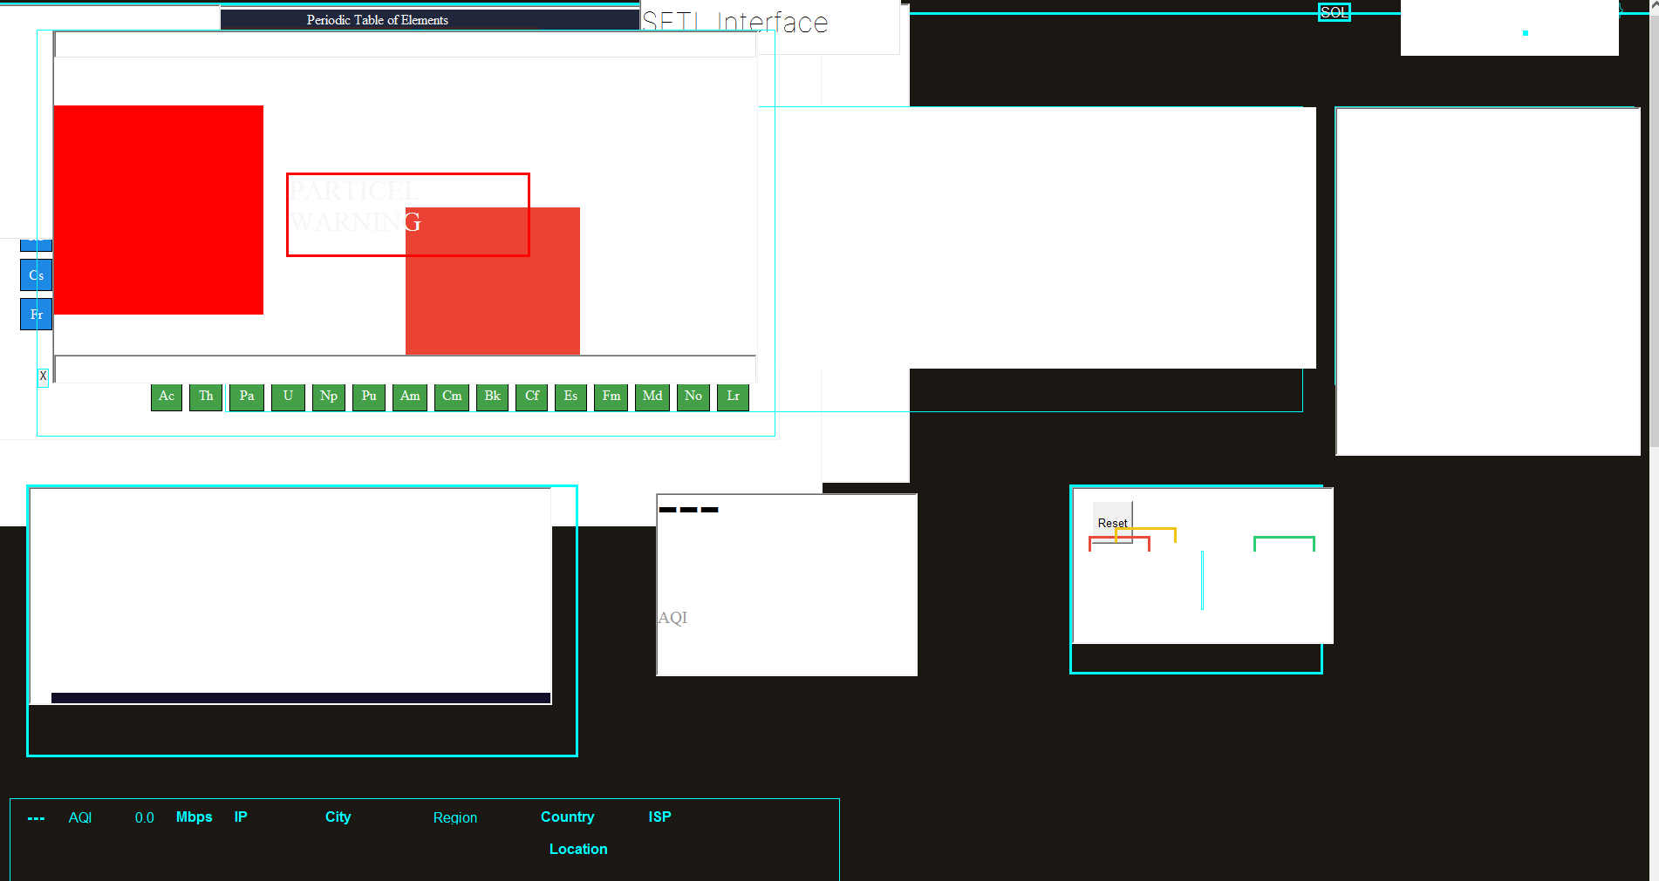Click the large bright red square
Screen dimensions: 1659x881
158,209
